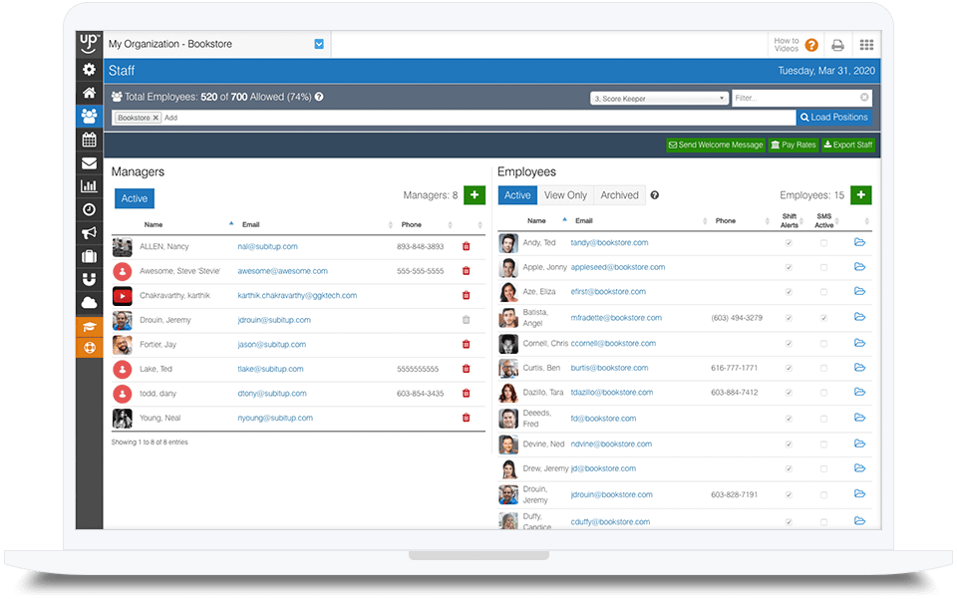
Task: Open the My Organization - Bookstore dropdown
Action: pyautogui.click(x=318, y=44)
